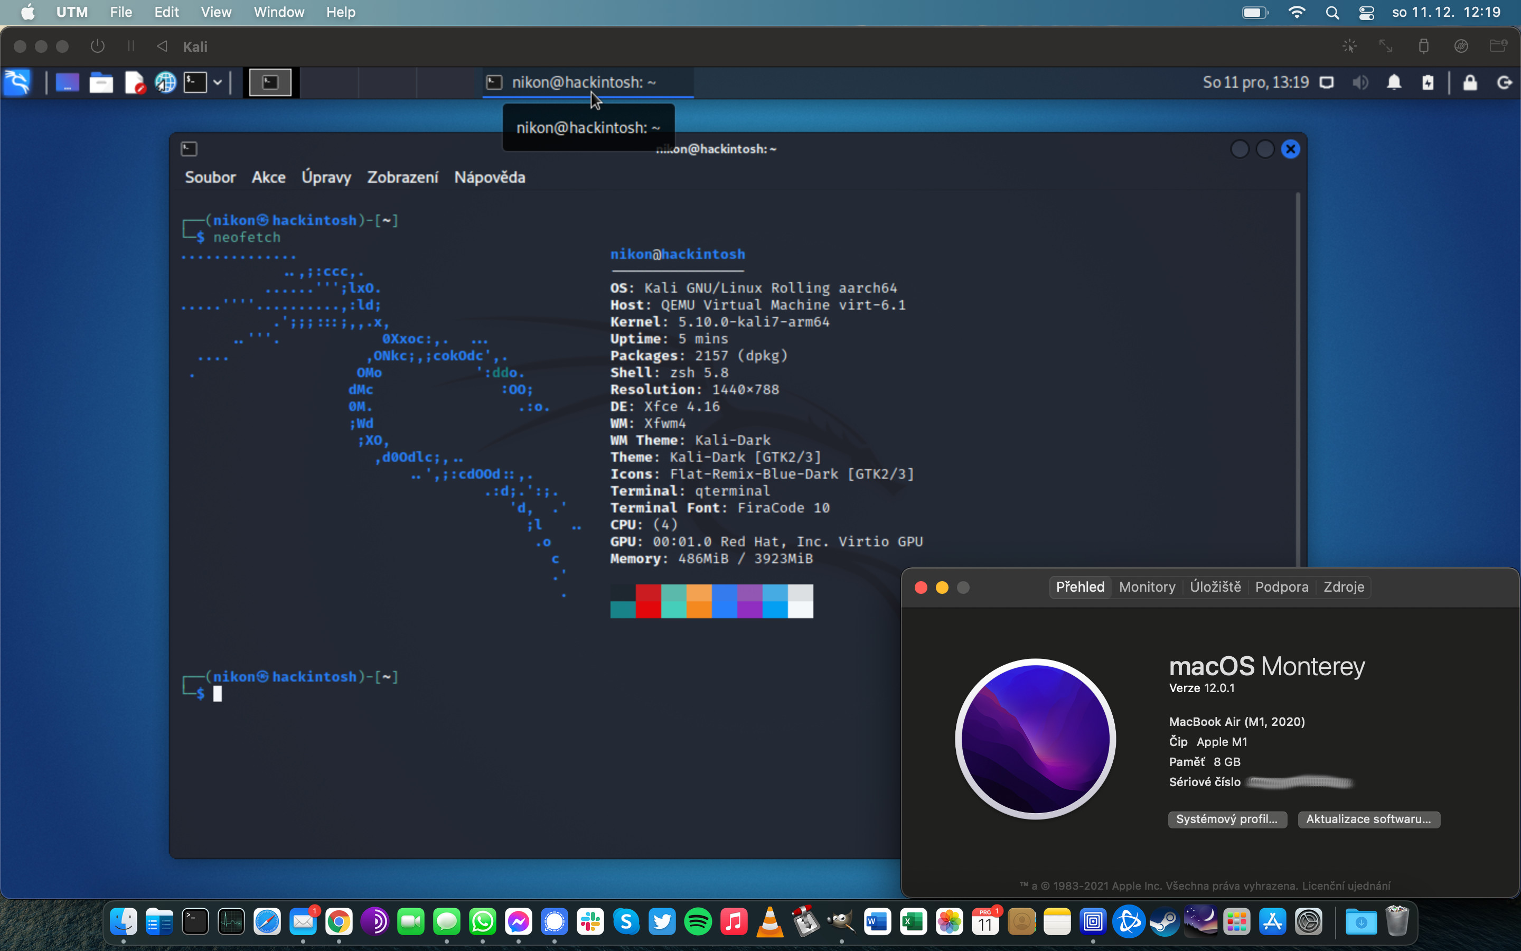Image resolution: width=1521 pixels, height=951 pixels.
Task: Open Steam from the Dock
Action: 1165,922
